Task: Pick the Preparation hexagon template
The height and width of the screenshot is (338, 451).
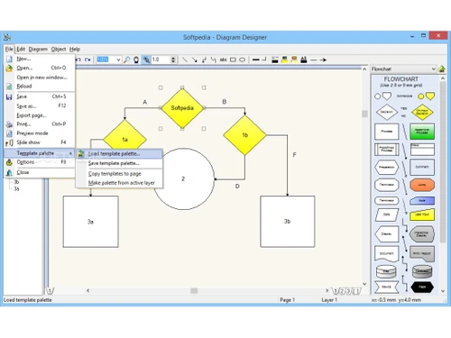Action: tap(387, 167)
